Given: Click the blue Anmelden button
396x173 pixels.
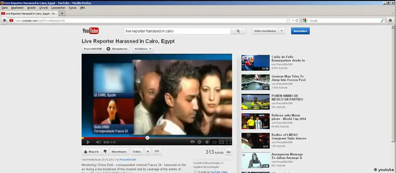Looking at the screenshot, I should pyautogui.click(x=300, y=31).
